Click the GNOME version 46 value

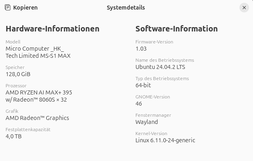click(139, 104)
